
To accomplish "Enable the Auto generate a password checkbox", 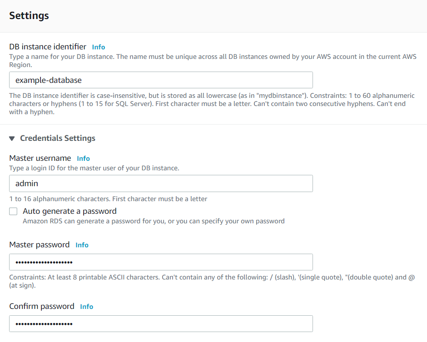I will [14, 211].
